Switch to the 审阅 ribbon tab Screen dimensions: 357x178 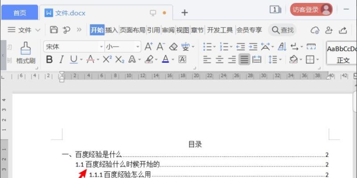168,30
